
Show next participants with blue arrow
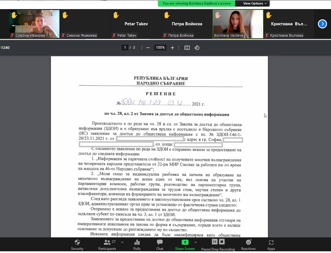point(322,24)
